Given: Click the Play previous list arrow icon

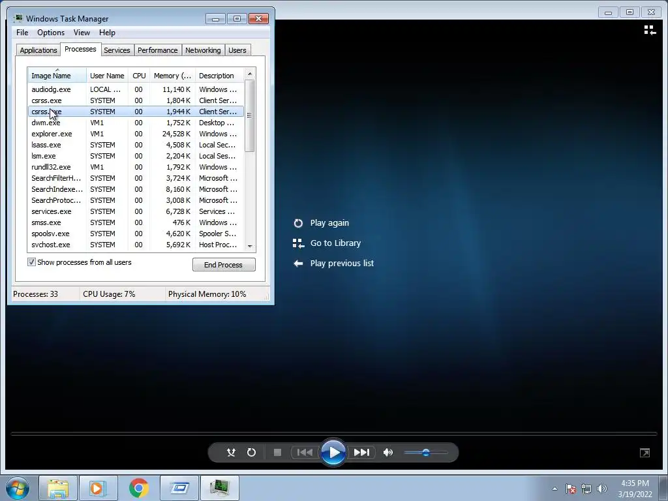Looking at the screenshot, I should click(x=298, y=264).
